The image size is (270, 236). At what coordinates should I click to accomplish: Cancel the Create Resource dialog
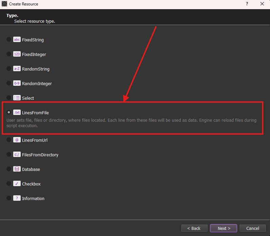pos(253,228)
